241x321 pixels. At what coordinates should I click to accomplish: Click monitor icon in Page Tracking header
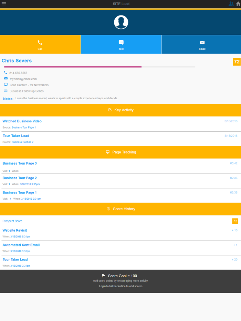point(108,152)
